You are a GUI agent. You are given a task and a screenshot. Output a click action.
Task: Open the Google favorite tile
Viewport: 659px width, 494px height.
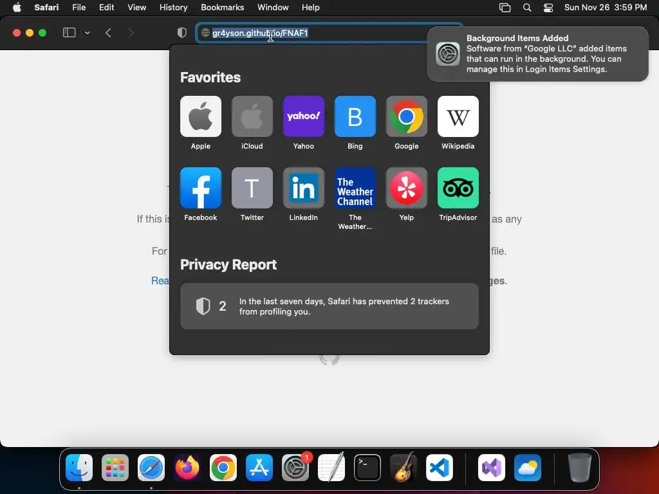click(x=407, y=116)
